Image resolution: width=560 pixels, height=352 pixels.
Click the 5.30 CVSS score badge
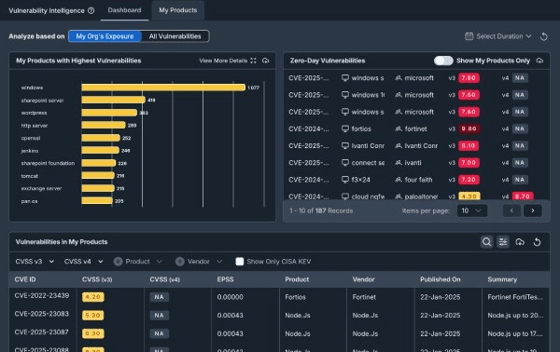pyautogui.click(x=92, y=316)
